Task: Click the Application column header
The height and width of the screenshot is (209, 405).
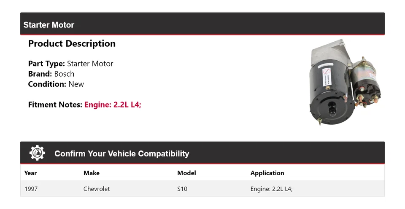Action: [x=267, y=173]
